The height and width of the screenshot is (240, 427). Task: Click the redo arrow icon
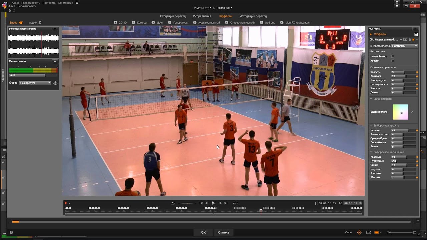coord(14,10)
